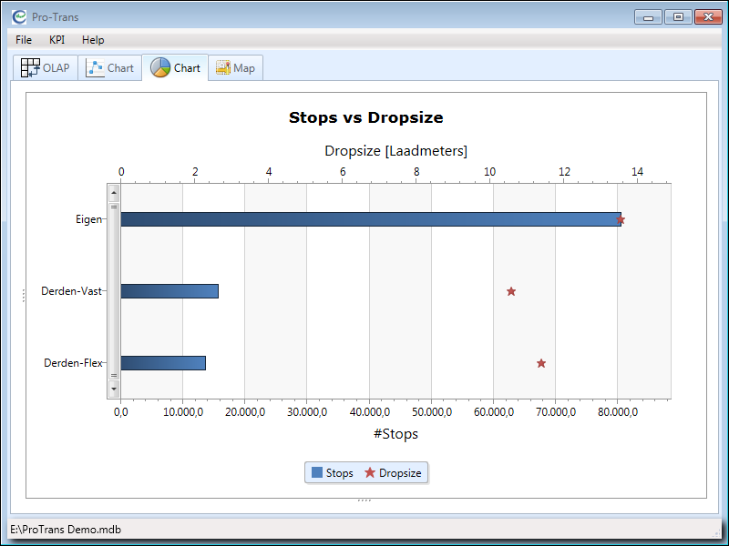Viewport: 729px width, 546px height.
Task: Click the Map tab icon
Action: point(222,68)
